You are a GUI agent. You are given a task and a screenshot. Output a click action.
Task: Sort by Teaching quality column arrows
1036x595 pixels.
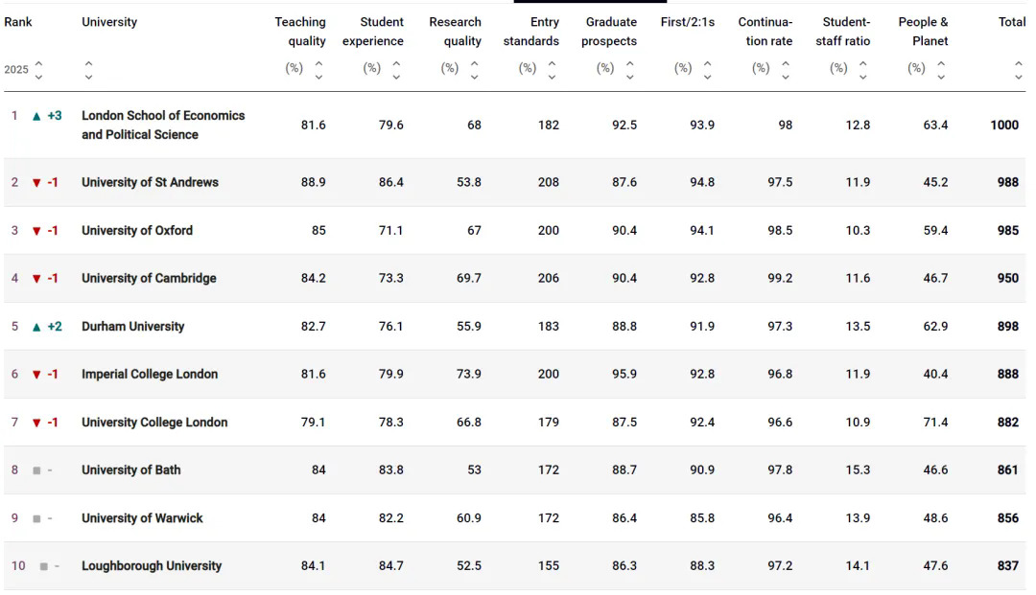click(x=318, y=69)
